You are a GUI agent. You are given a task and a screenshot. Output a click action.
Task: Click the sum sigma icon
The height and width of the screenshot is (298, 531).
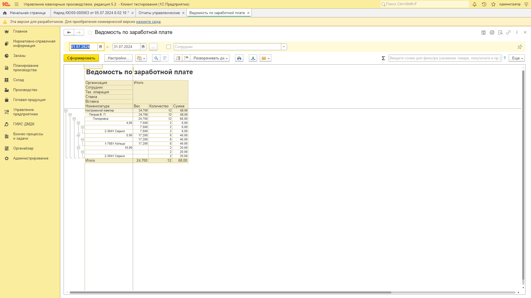pyautogui.click(x=383, y=58)
